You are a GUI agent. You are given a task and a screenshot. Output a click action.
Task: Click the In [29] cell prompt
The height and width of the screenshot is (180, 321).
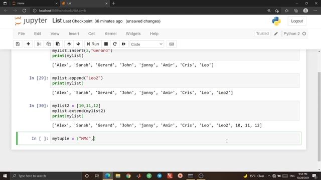pos(39,78)
